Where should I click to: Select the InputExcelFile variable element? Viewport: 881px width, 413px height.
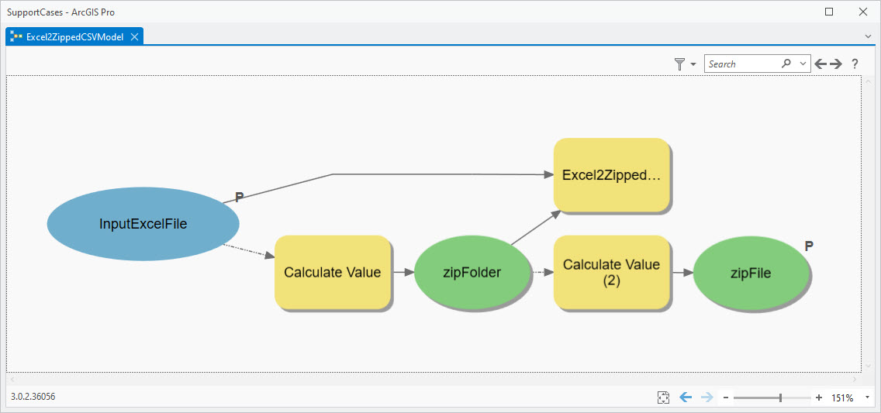coord(143,224)
